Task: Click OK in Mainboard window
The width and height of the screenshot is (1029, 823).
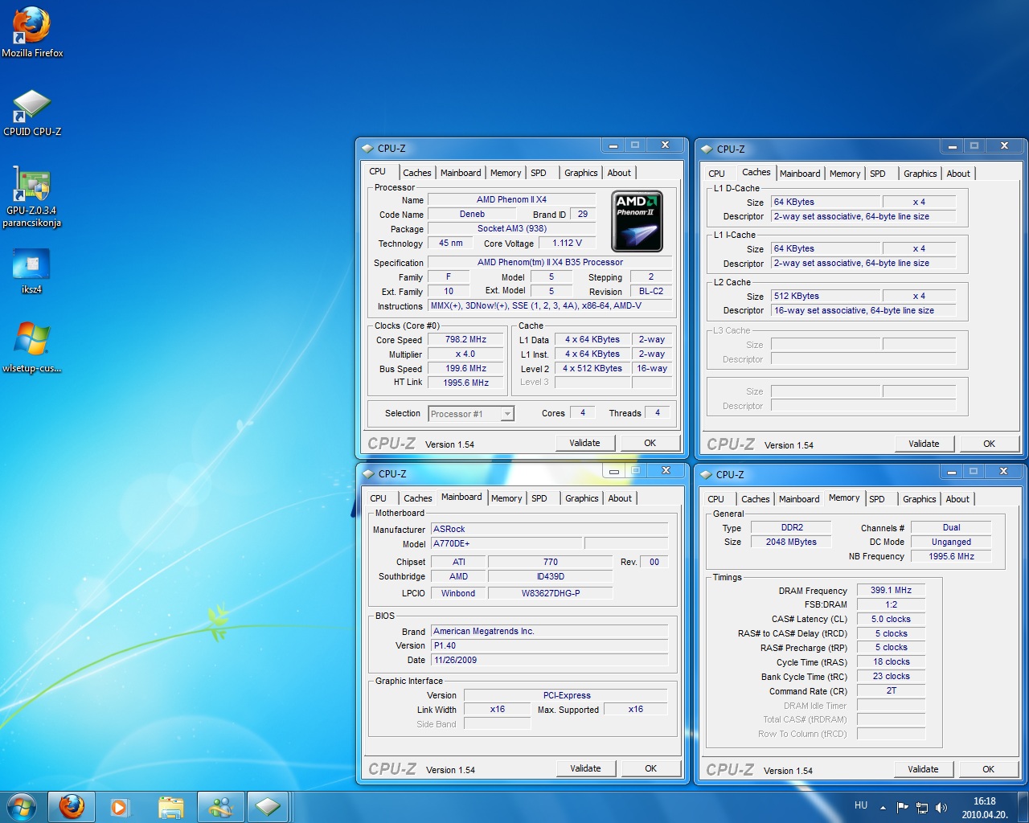Action: [x=651, y=768]
